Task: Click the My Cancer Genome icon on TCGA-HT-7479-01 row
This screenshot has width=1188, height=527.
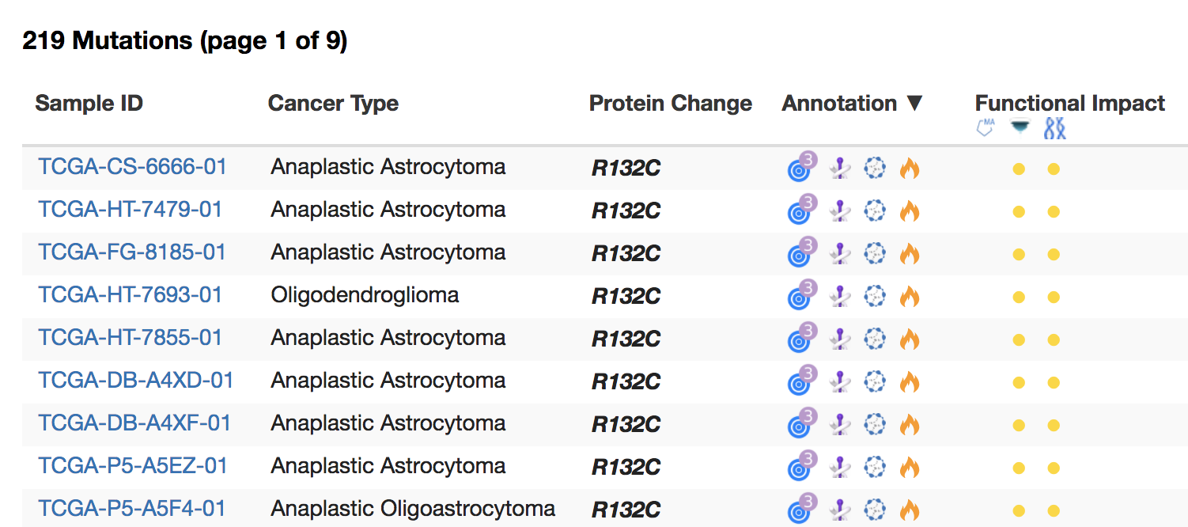Action: tap(839, 210)
